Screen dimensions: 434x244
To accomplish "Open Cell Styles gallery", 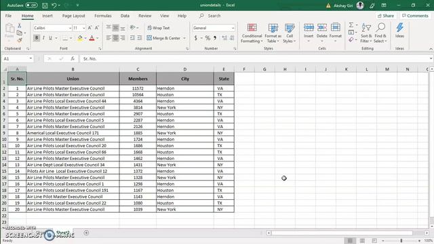I will point(290,33).
